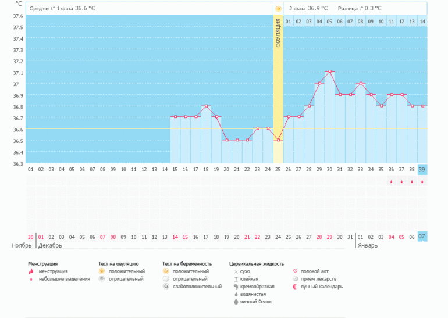Click the sticky cervical fluid icon
The image size is (448, 318).
[x=236, y=279]
